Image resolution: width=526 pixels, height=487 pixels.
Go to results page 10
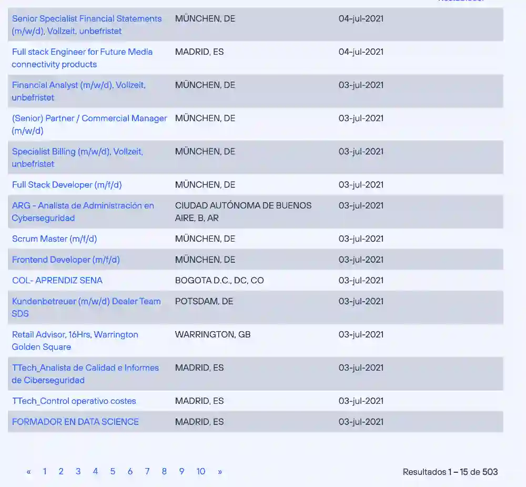[x=200, y=471]
